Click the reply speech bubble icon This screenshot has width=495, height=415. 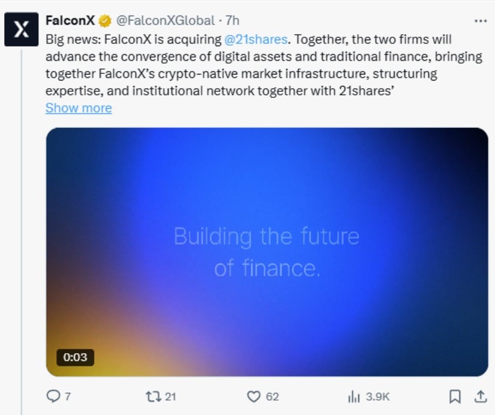(53, 396)
